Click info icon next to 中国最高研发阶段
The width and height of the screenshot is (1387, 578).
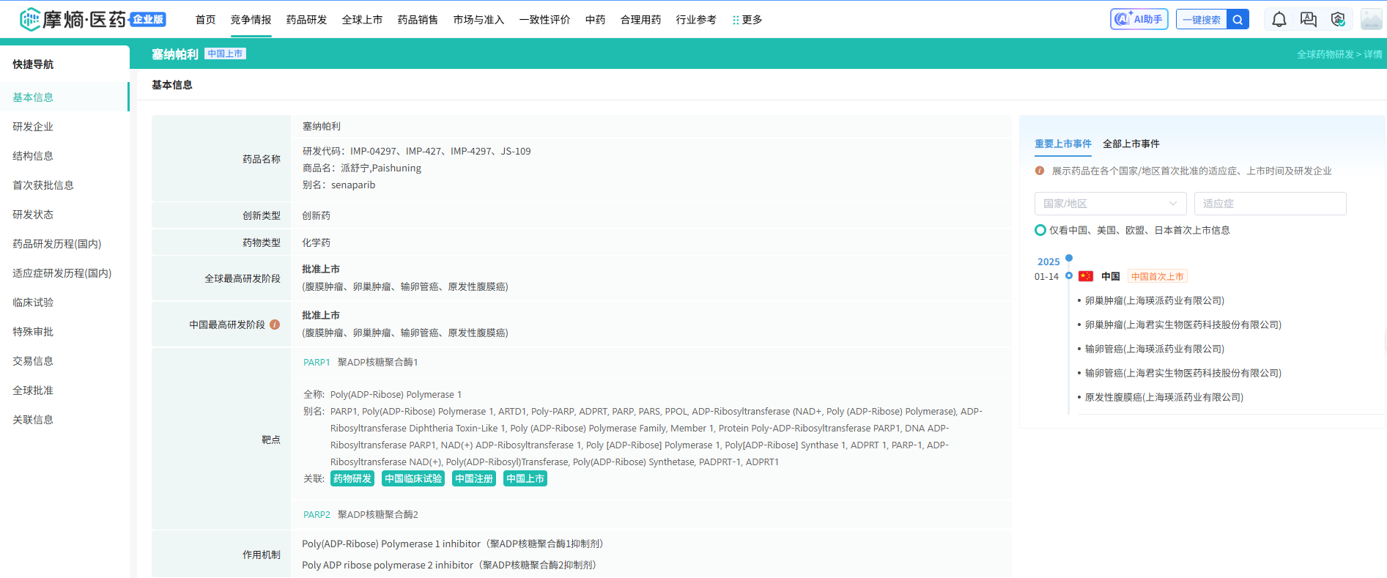coord(275,325)
